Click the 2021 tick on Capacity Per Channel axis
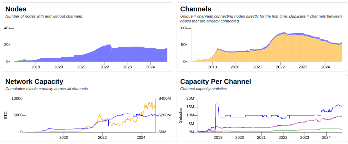The image size is (348, 144). click(x=261, y=137)
